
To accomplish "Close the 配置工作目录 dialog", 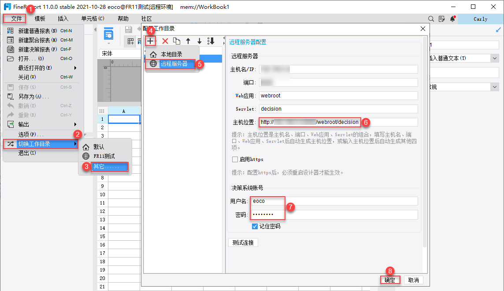I will click(x=423, y=29).
